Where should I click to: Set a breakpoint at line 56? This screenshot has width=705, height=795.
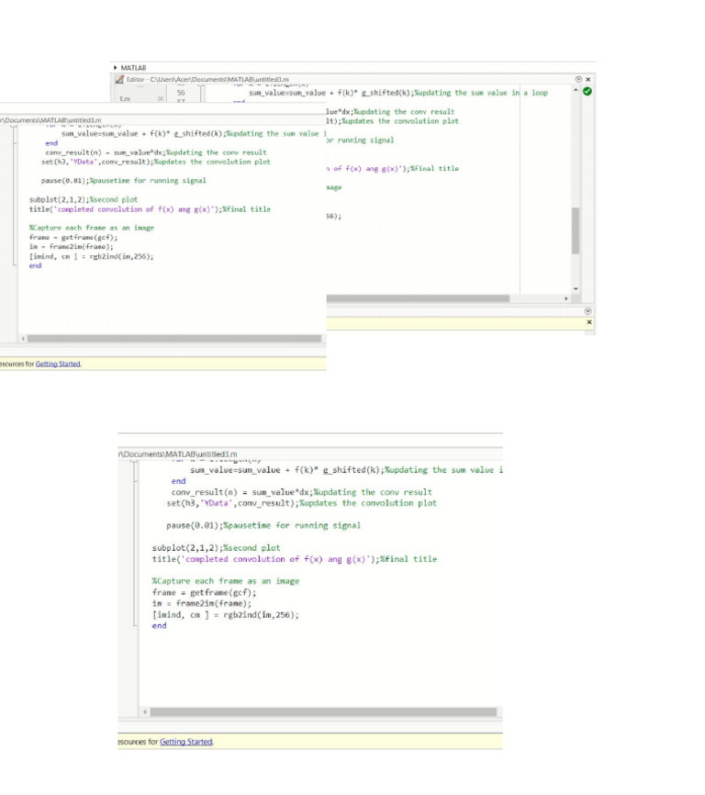tap(196, 93)
